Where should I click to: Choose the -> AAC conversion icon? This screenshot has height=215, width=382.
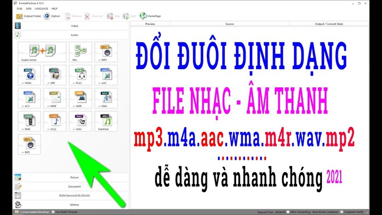coord(106,75)
